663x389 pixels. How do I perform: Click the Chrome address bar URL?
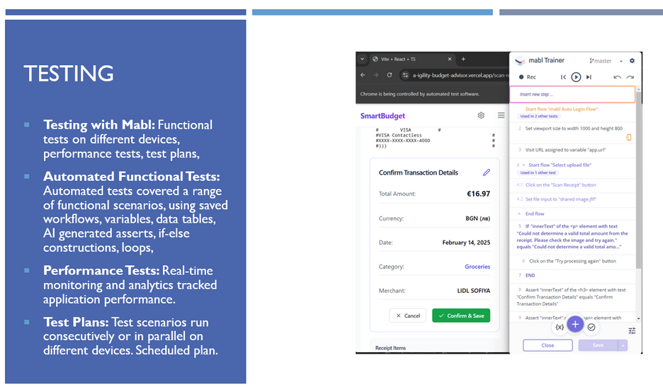click(x=460, y=75)
